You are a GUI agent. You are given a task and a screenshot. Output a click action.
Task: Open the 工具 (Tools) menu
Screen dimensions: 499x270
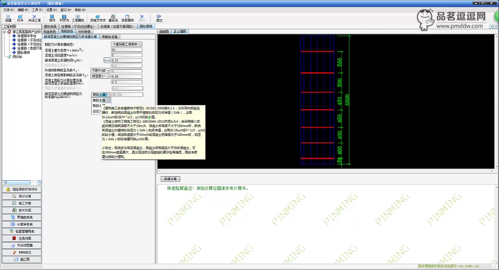[x=37, y=10]
